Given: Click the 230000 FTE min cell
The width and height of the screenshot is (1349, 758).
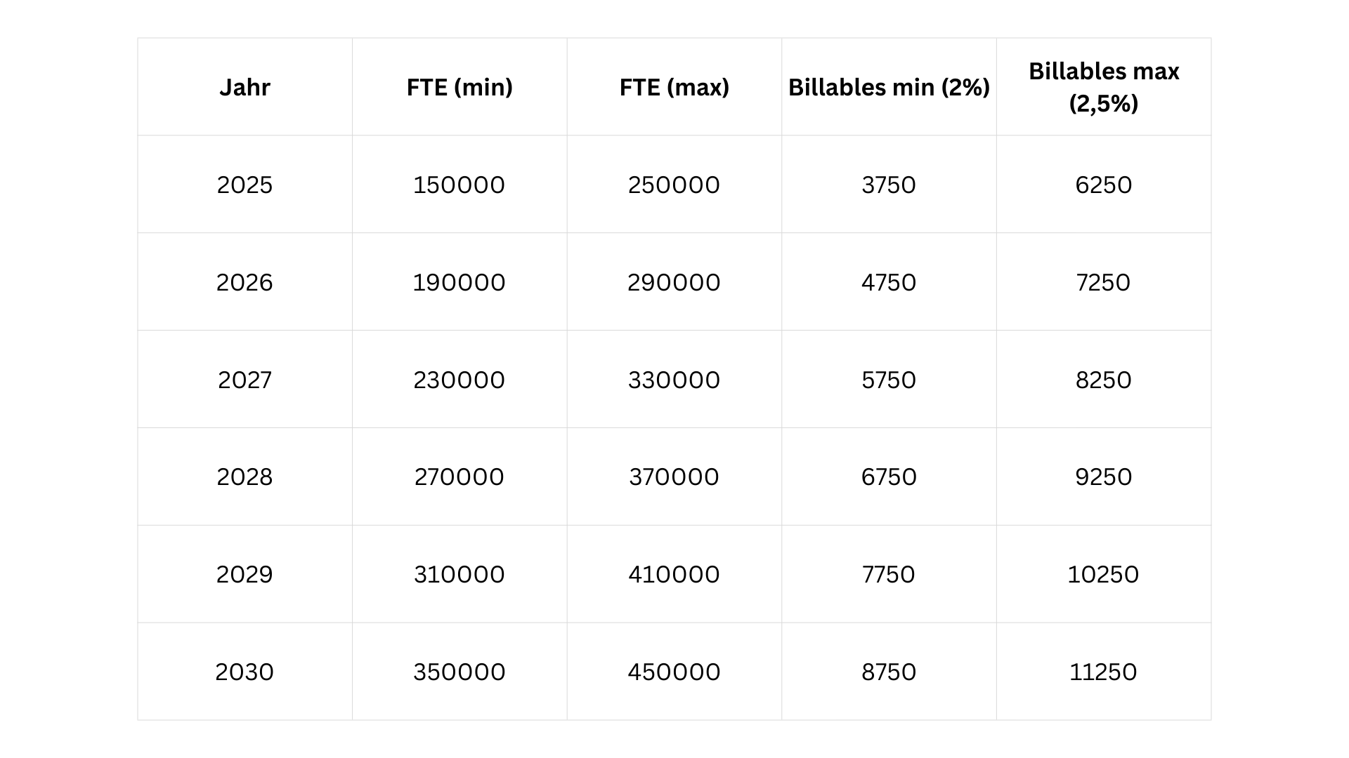Looking at the screenshot, I should pos(460,380).
